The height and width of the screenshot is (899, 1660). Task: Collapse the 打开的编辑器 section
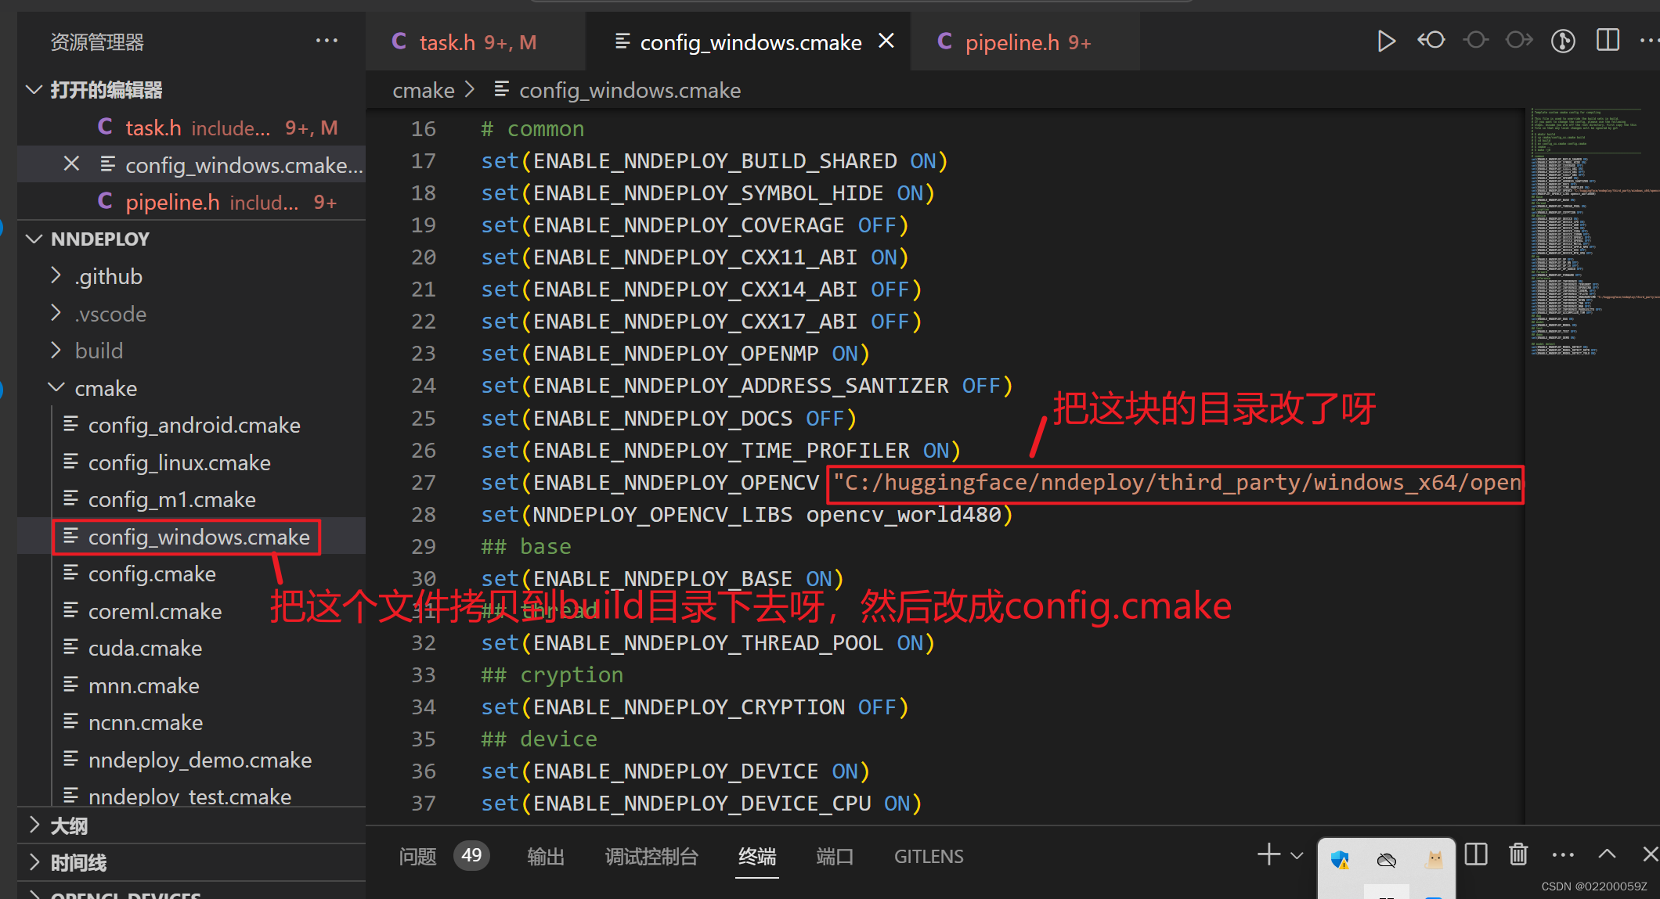click(34, 90)
